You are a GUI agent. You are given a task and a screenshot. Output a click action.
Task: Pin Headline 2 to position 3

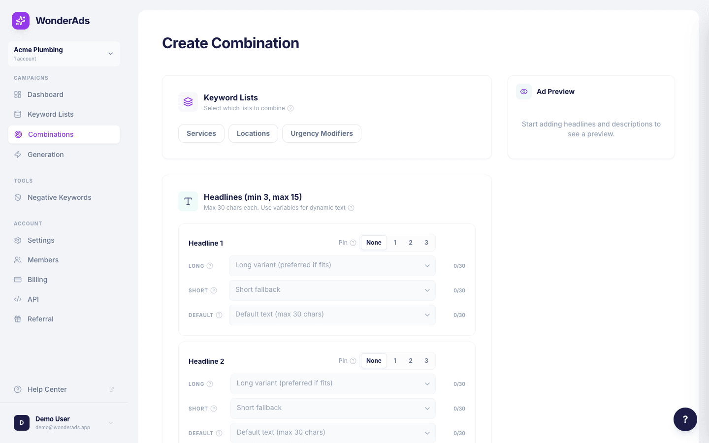[x=426, y=360]
